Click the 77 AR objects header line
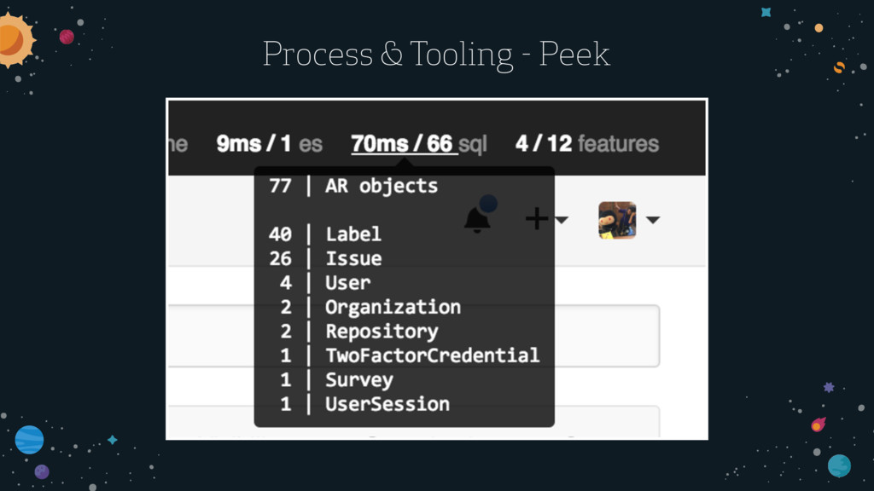874x491 pixels. click(353, 186)
